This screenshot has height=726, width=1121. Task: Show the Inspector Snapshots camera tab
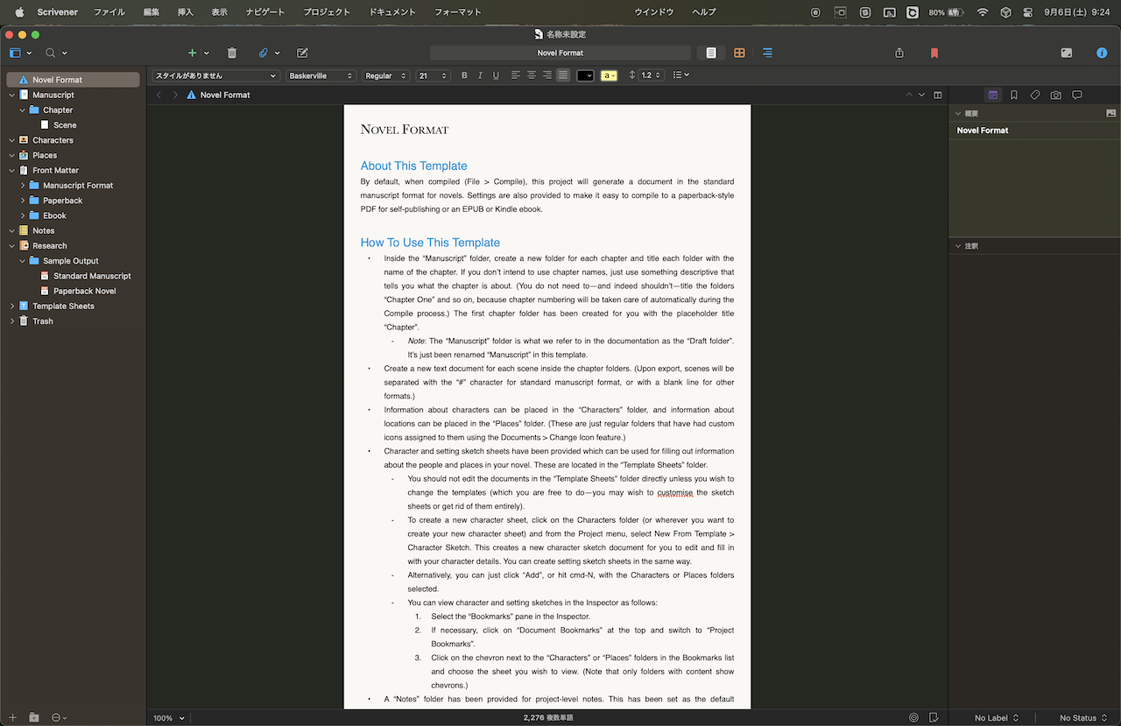[x=1056, y=95]
